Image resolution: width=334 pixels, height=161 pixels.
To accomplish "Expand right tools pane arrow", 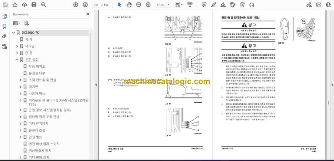I will pyautogui.click(x=332, y=85).
